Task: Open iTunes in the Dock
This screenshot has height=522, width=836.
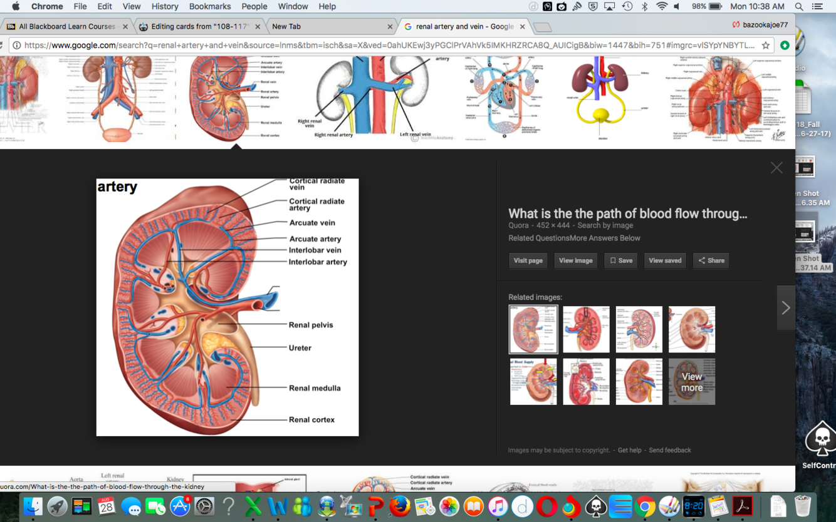Action: [x=498, y=506]
